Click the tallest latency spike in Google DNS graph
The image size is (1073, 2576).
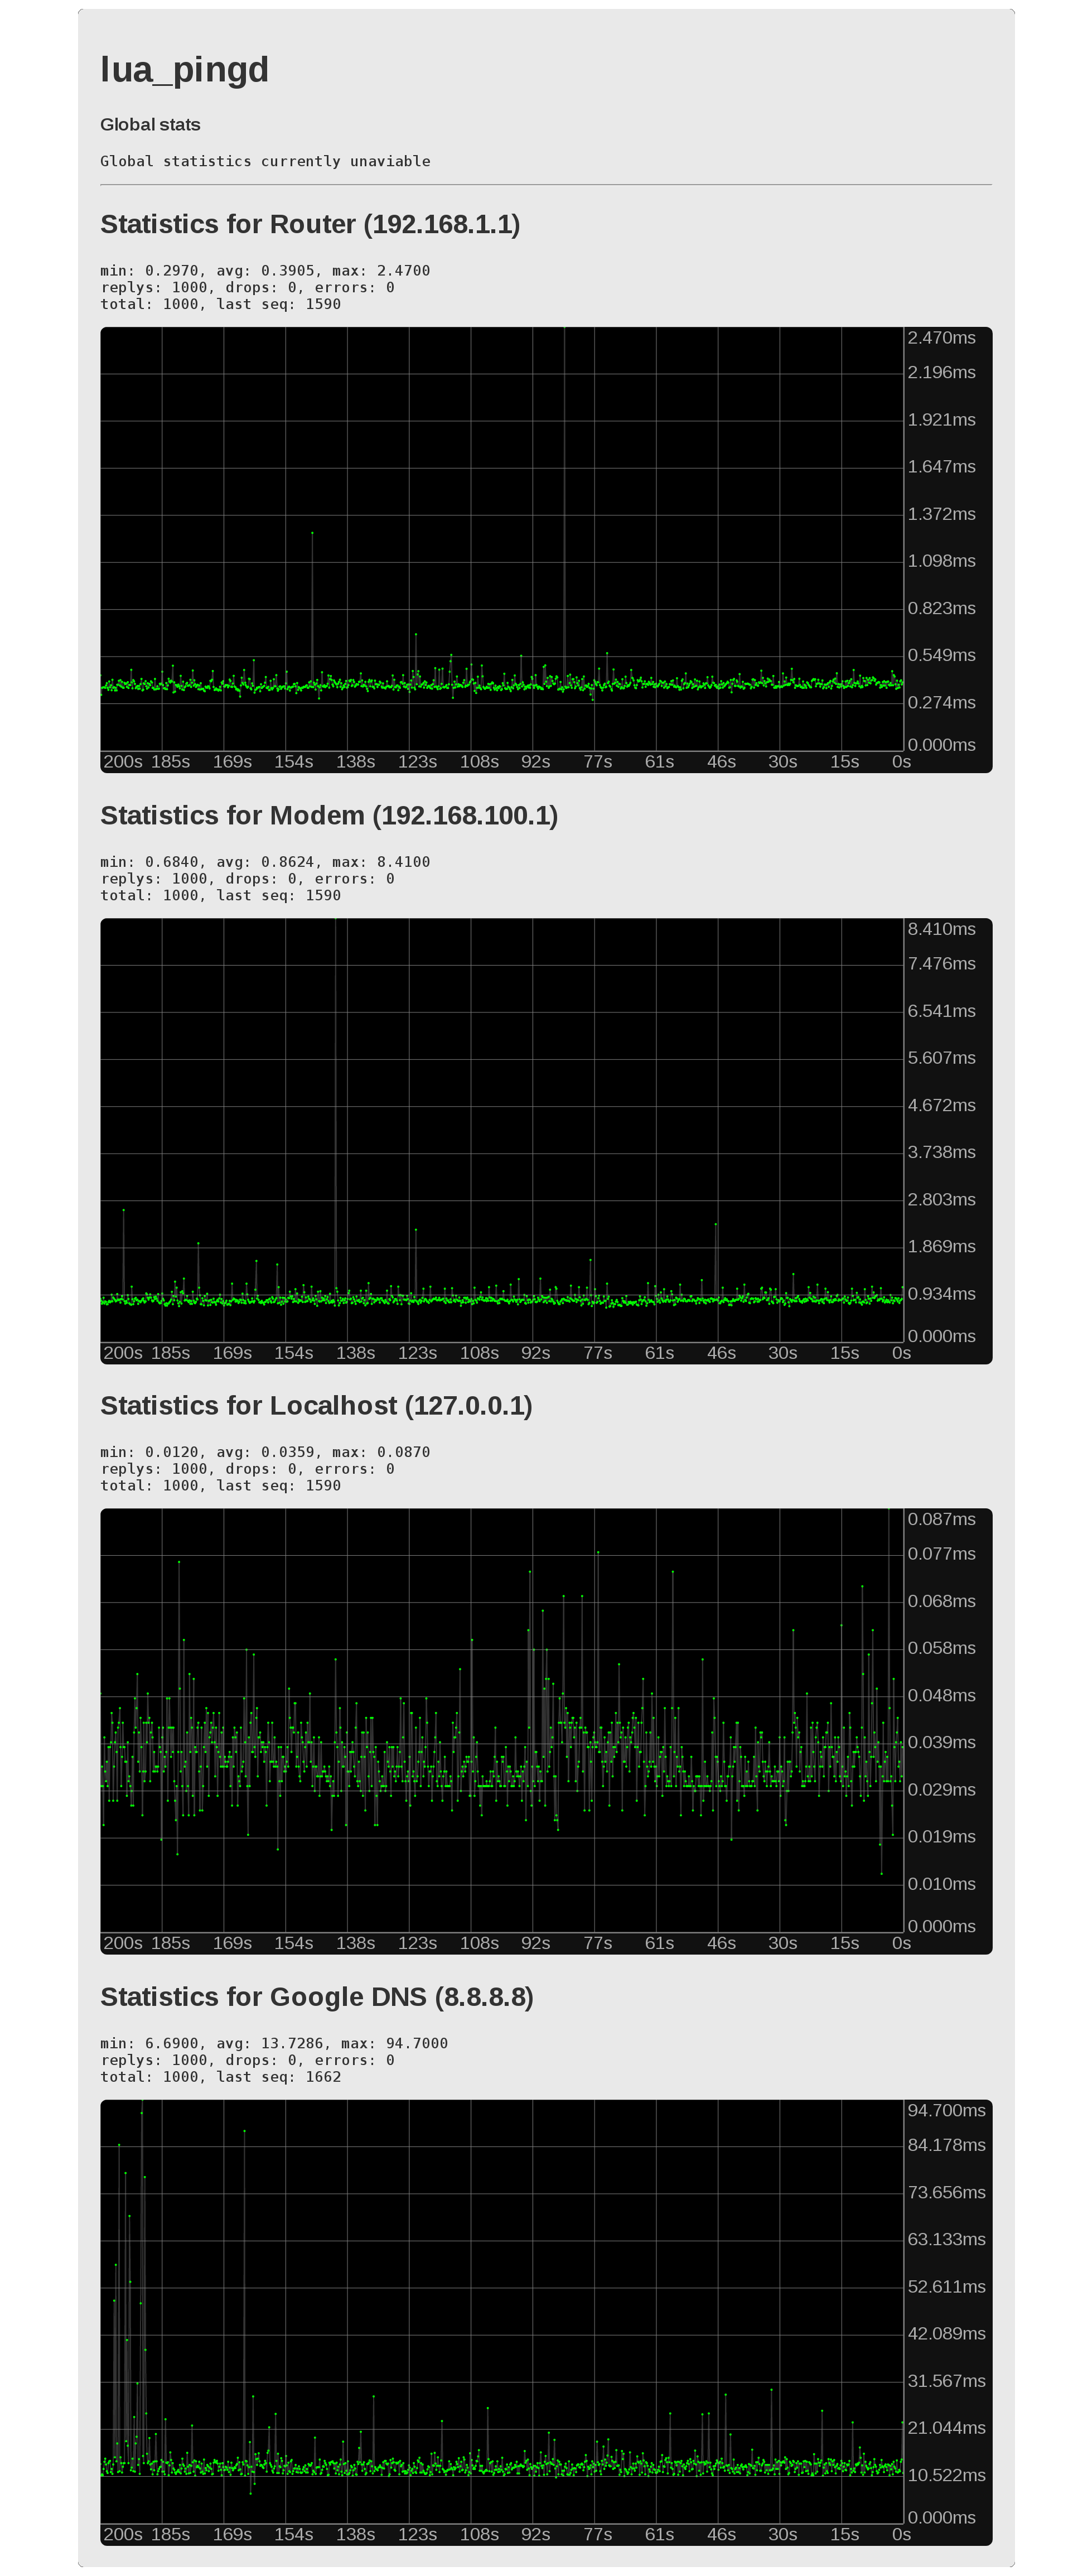143,2100
